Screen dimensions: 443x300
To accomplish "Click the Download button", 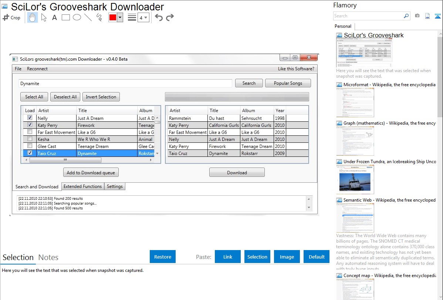I will pos(237,172).
